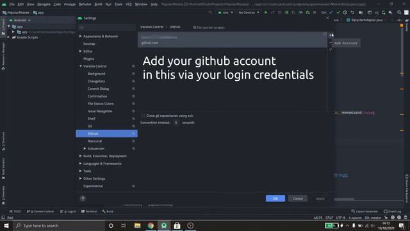
Task: Open the Tools menu
Action: click(x=119, y=4)
